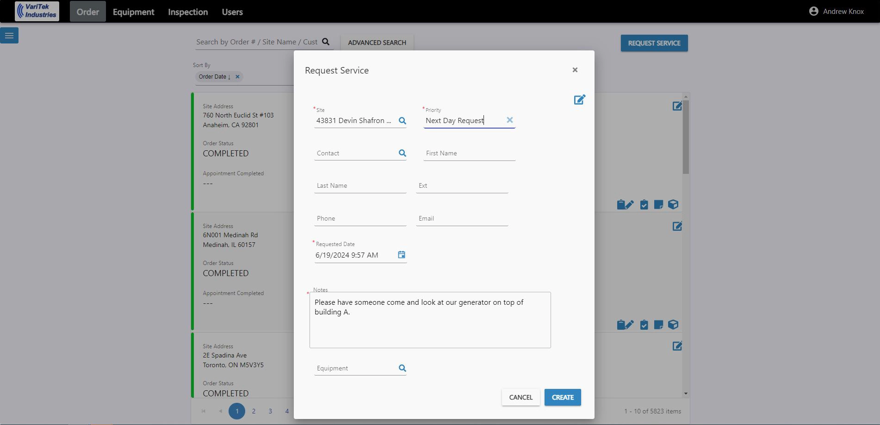Screen dimensions: 880x425
Task: Click into the First Name field
Action: 470,153
